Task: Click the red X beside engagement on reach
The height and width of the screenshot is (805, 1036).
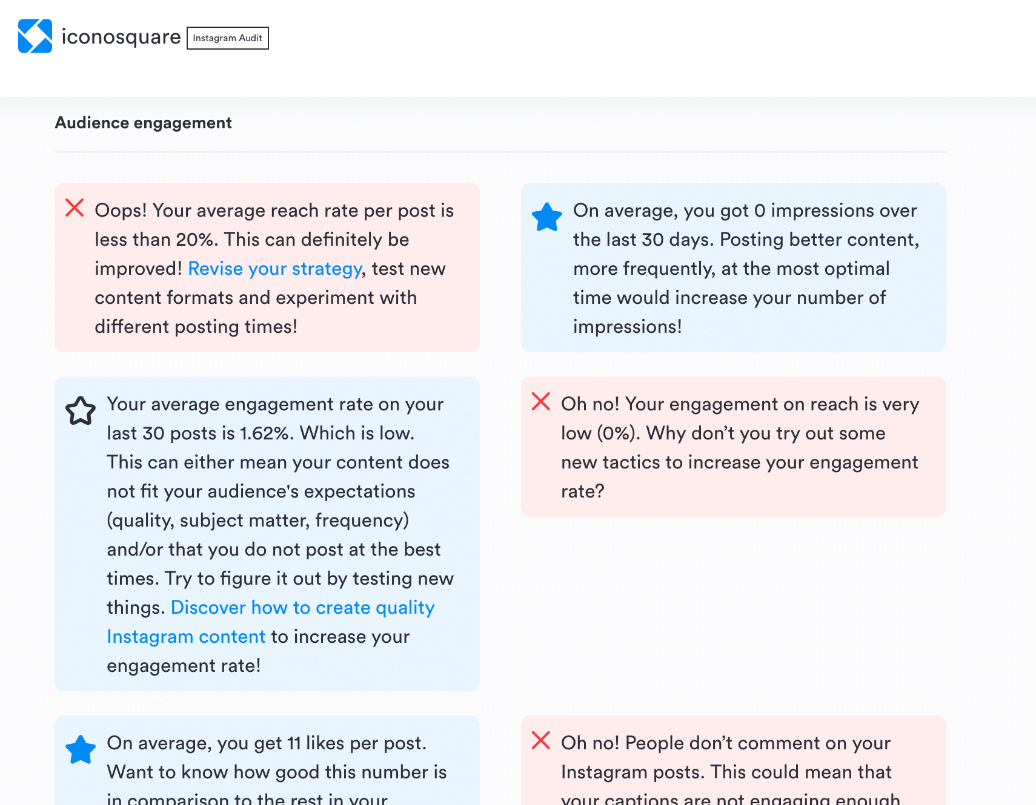Action: coord(541,401)
